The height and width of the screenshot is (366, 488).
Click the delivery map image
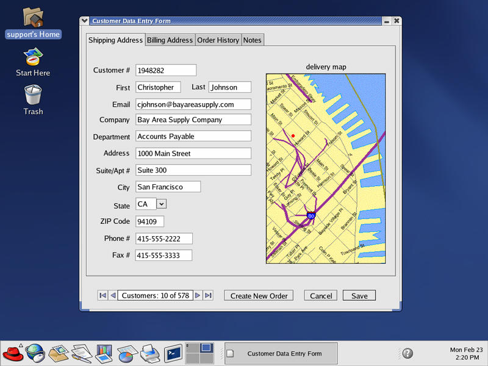[326, 168]
